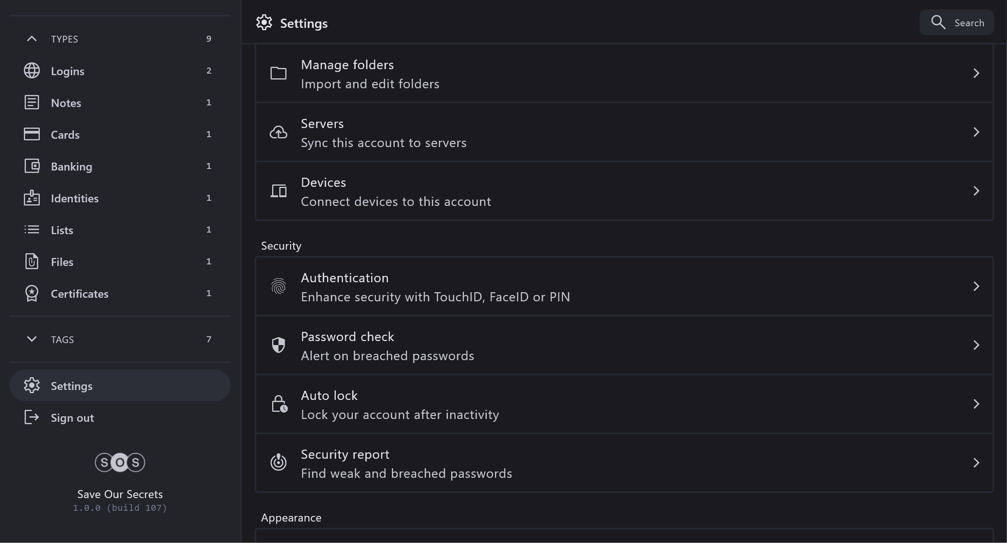The image size is (1007, 543).
Task: Open the Settings sidebar item
Action: (72, 386)
